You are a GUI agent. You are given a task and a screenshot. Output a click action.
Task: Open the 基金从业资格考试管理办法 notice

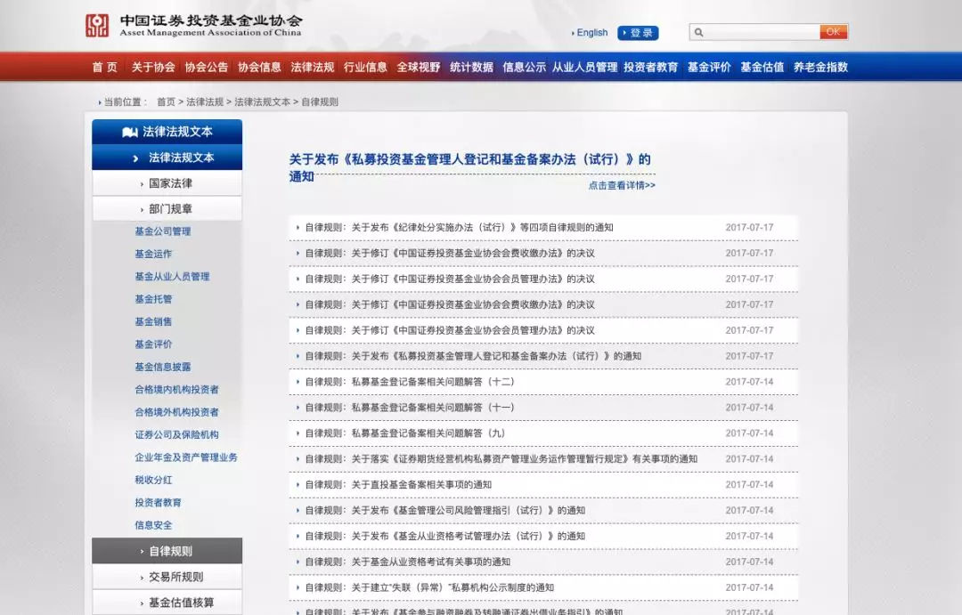444,537
